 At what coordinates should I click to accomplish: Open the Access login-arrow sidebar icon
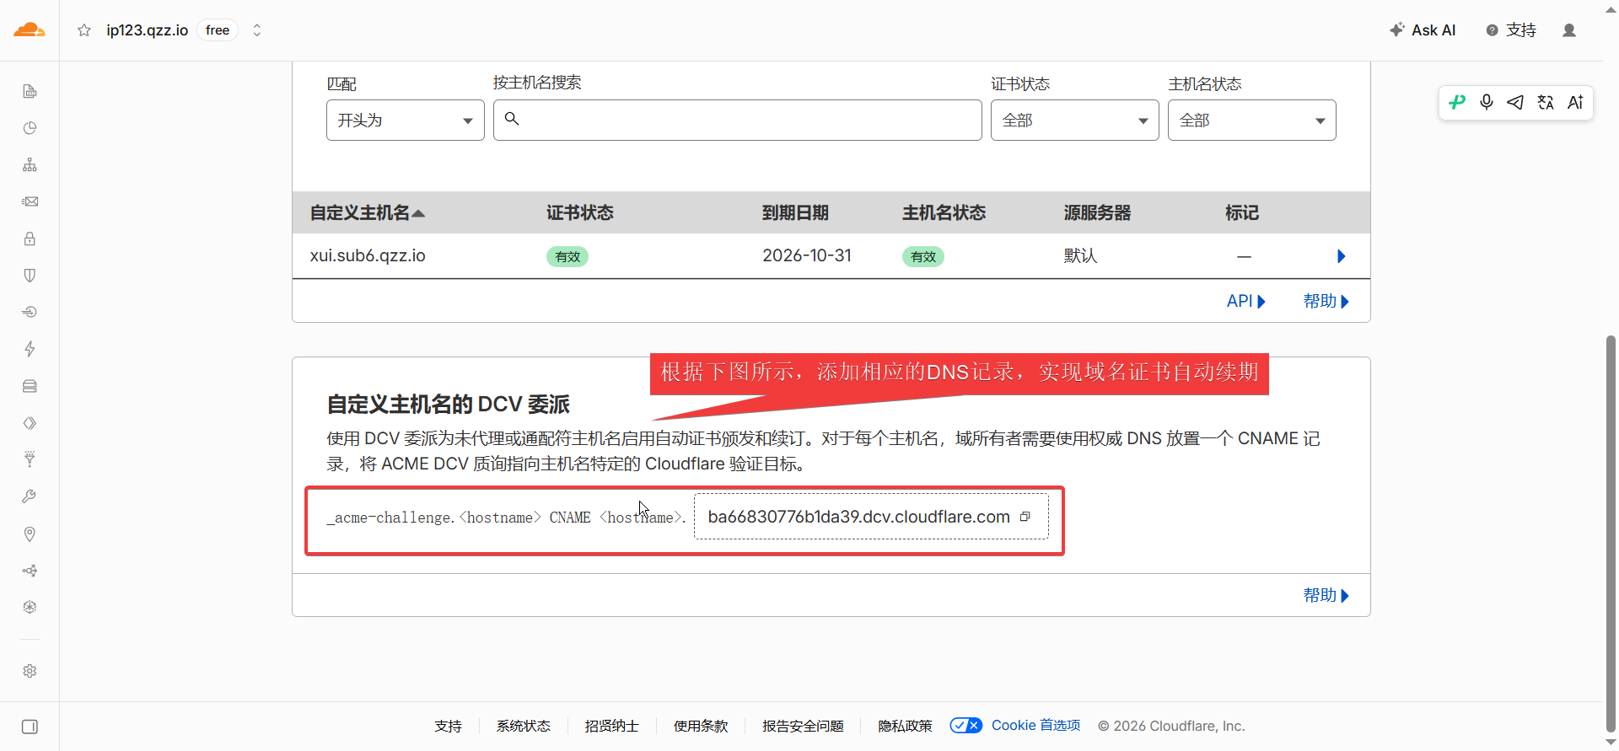[x=30, y=312]
